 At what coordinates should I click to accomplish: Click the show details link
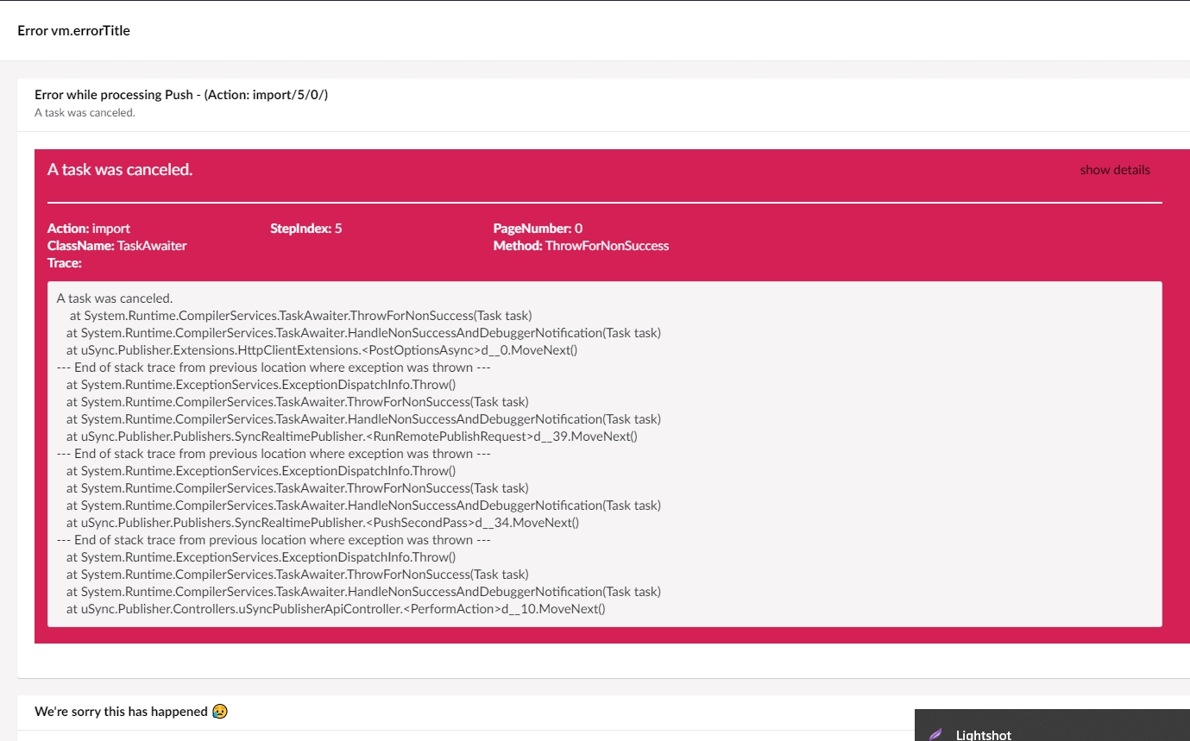point(1115,170)
